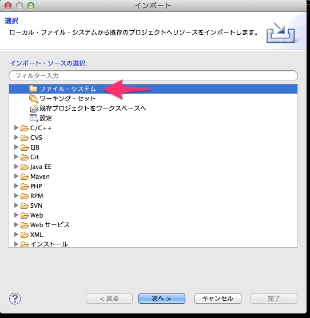Select the RPM tree item
The height and width of the screenshot is (318, 310).
click(37, 196)
